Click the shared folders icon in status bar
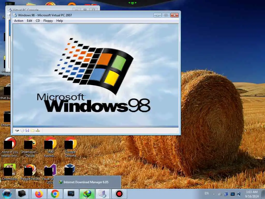The height and width of the screenshot is (199, 265). [x=33, y=130]
